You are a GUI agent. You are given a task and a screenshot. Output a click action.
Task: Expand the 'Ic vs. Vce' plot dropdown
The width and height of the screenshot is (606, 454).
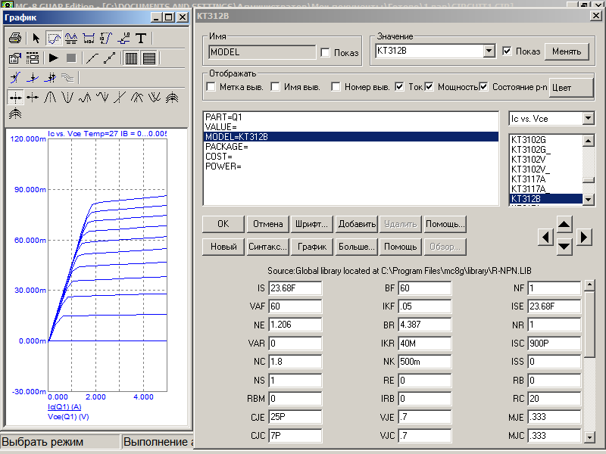[588, 119]
